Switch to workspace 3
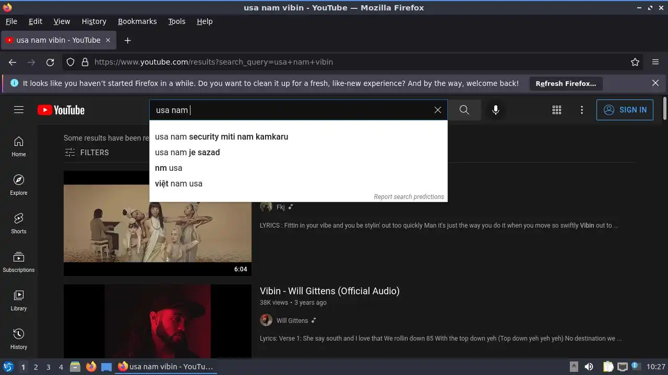 pos(48,367)
